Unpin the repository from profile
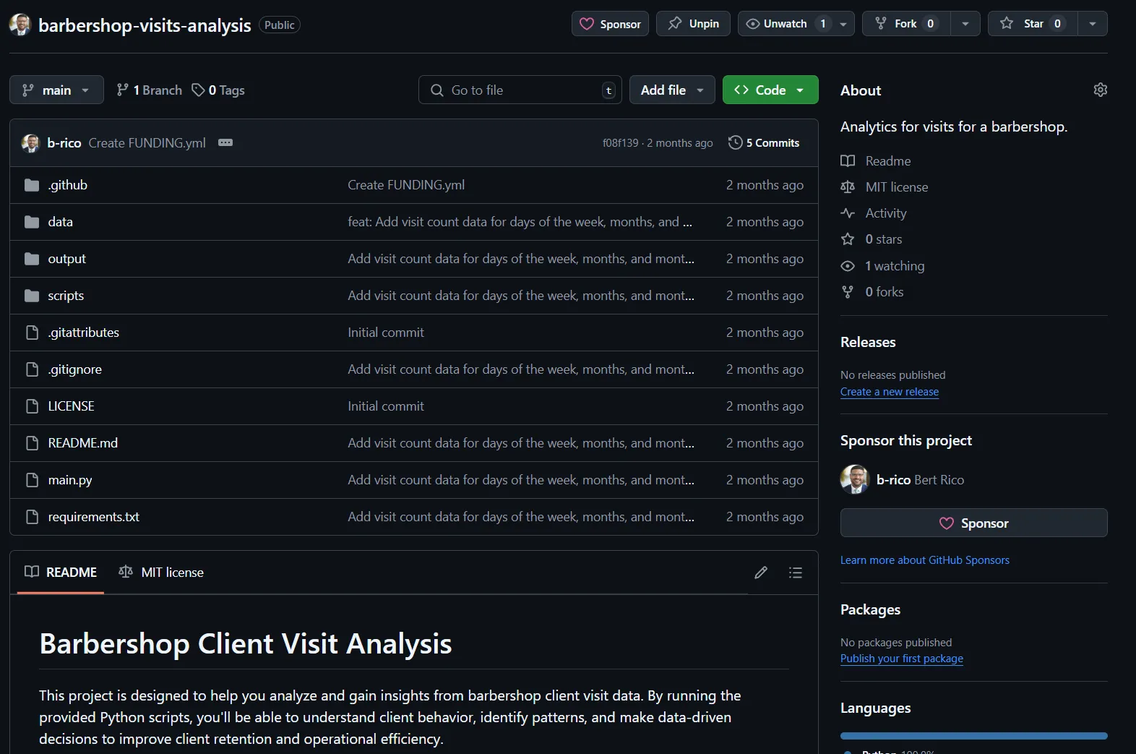 693,24
